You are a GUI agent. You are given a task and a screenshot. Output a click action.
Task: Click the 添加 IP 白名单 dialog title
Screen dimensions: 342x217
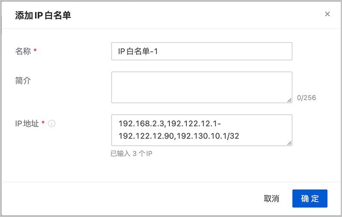[43, 15]
